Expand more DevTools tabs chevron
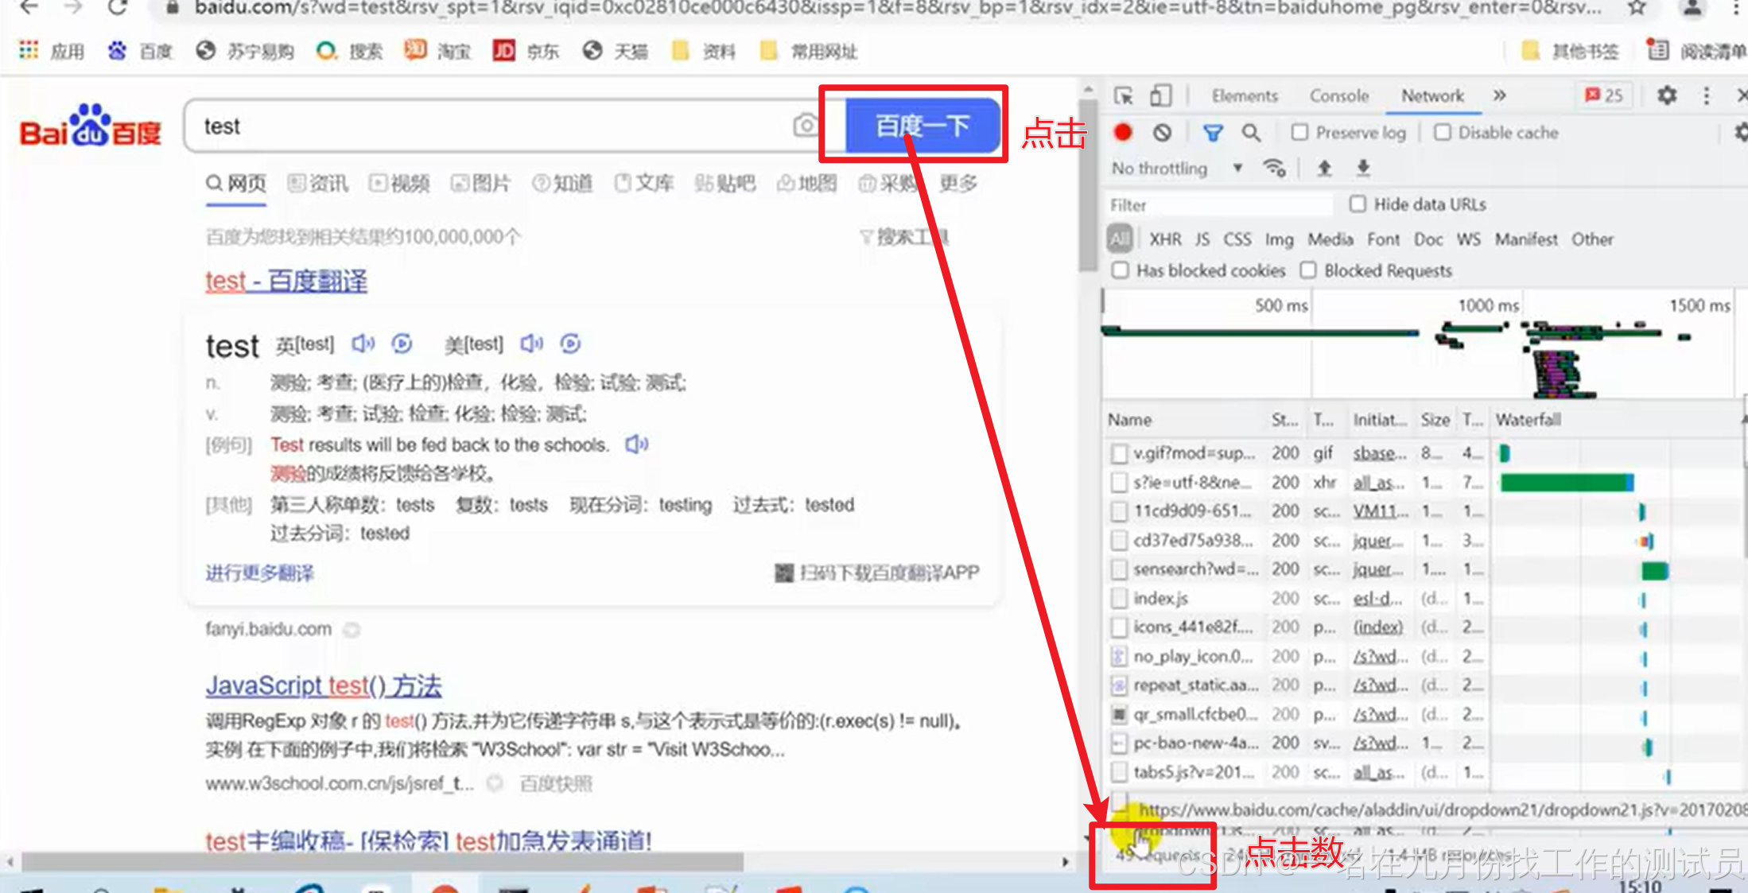Image resolution: width=1748 pixels, height=893 pixels. [x=1499, y=96]
